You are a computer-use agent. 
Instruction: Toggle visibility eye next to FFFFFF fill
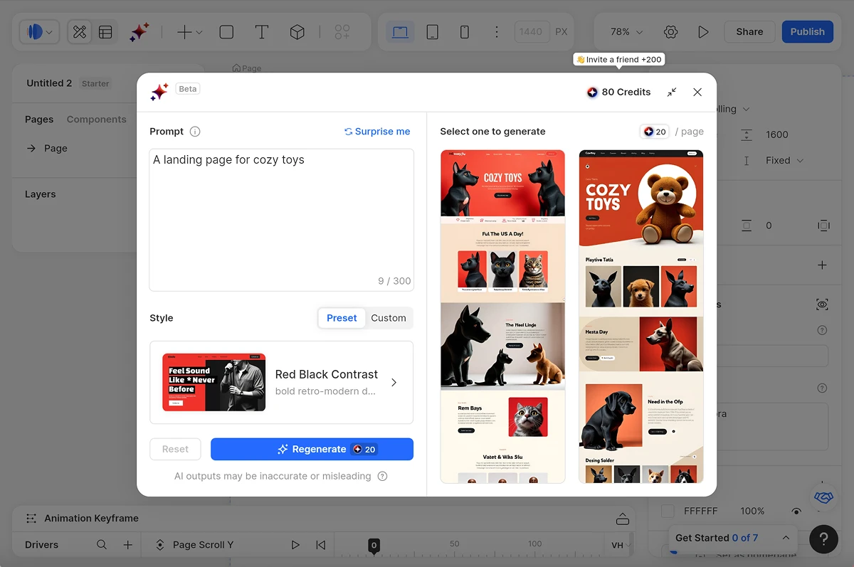click(x=796, y=511)
